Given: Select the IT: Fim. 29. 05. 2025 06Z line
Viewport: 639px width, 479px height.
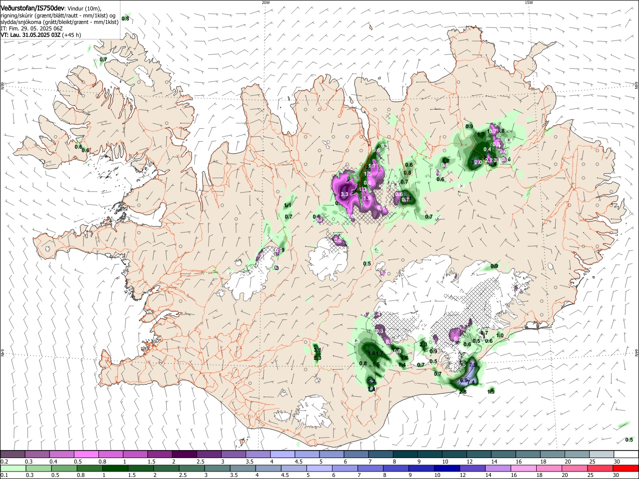Looking at the screenshot, I should pos(30,28).
